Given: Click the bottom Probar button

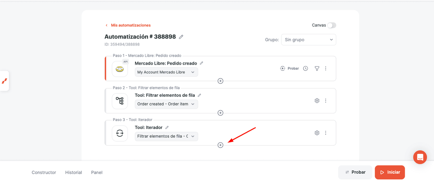Looking at the screenshot, I should click(x=355, y=172).
